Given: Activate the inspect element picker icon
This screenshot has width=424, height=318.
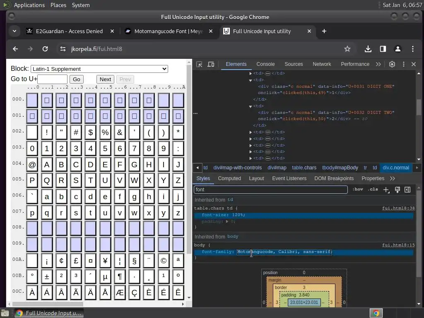Looking at the screenshot, I should pyautogui.click(x=199, y=64).
